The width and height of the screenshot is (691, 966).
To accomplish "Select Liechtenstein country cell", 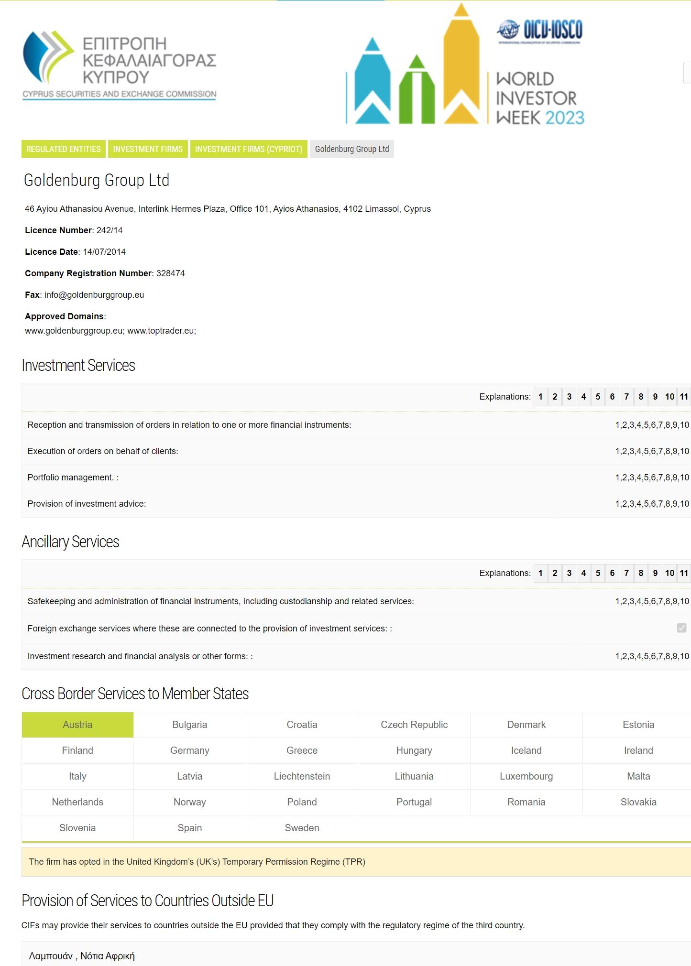I will [302, 776].
